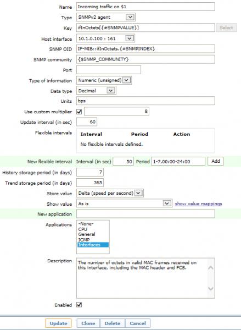Click the Period column header in flexible intervals

[x=140, y=134]
